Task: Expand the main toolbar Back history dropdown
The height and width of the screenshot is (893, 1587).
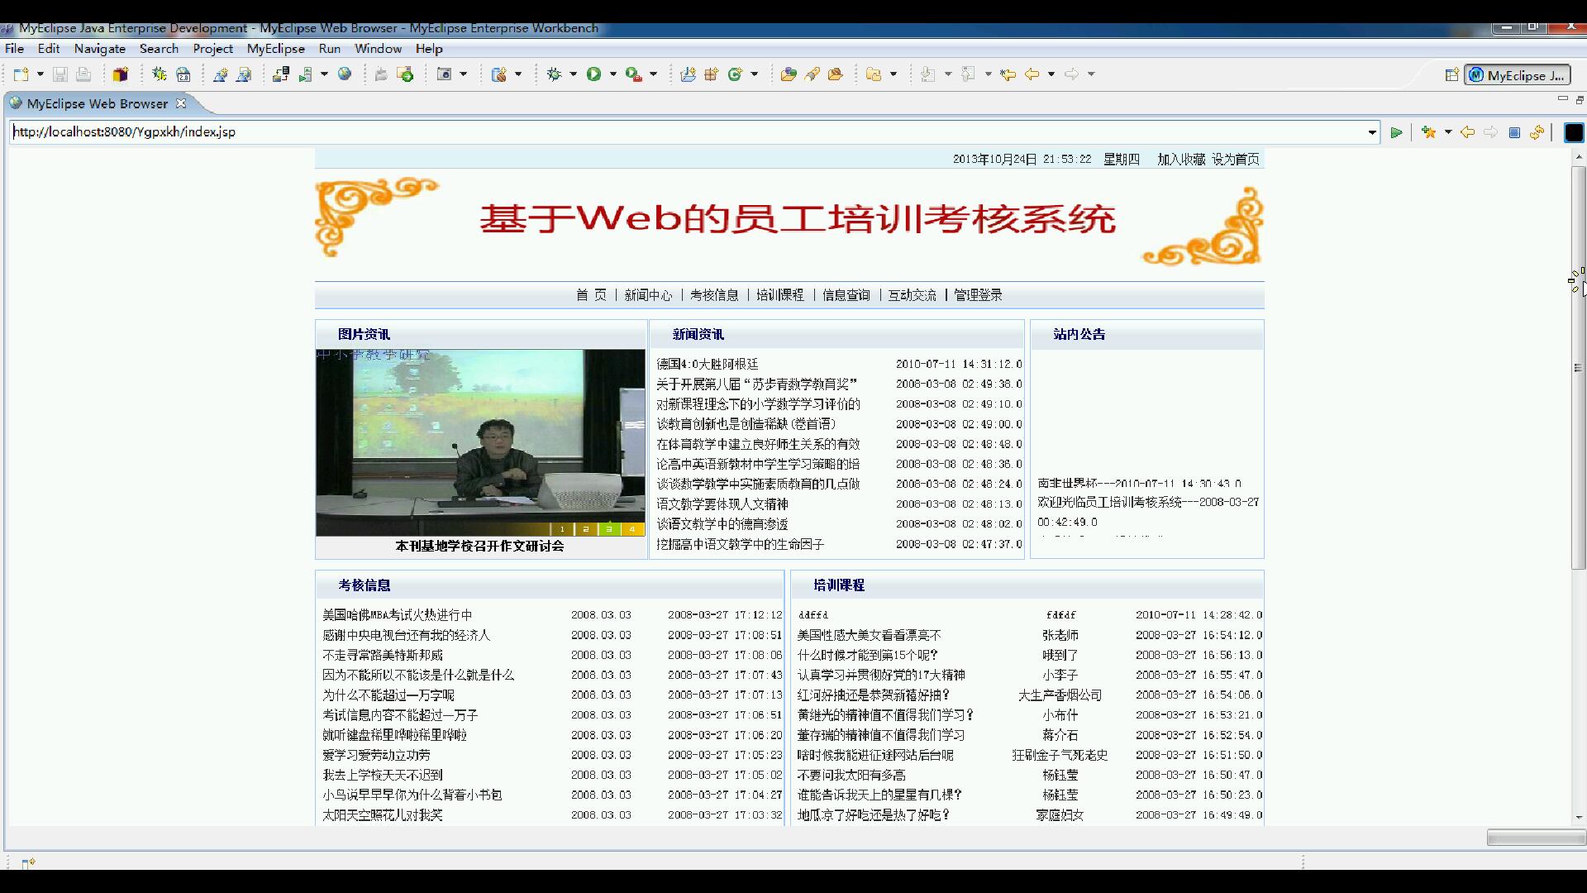Action: tap(1051, 74)
